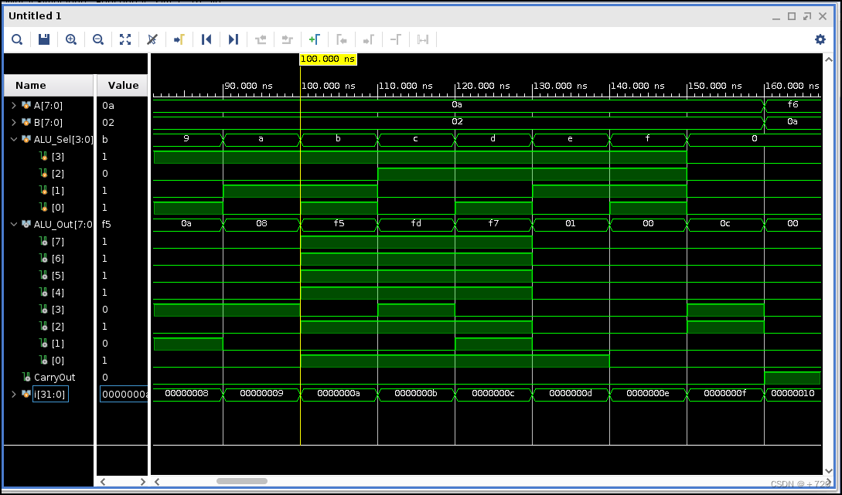
Task: Select the Untitled 1 waveform tab
Action: 34,16
